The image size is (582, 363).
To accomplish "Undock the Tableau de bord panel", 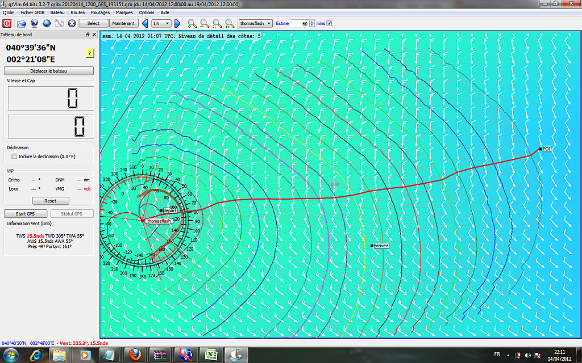I will pos(88,35).
